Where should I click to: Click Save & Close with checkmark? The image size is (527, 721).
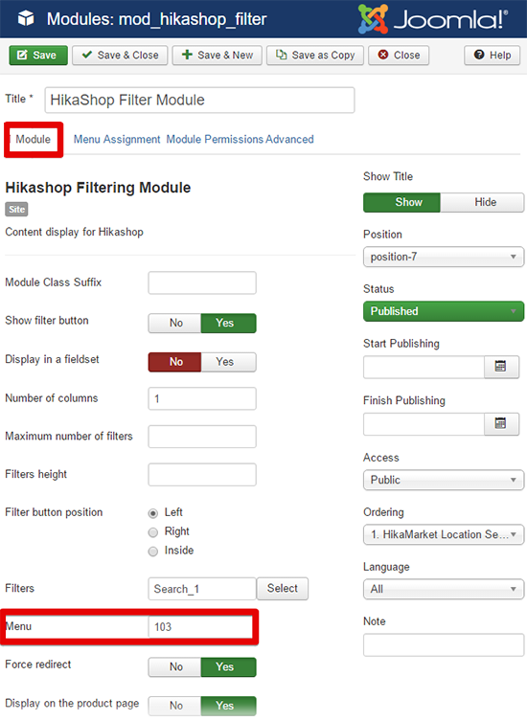pos(120,56)
